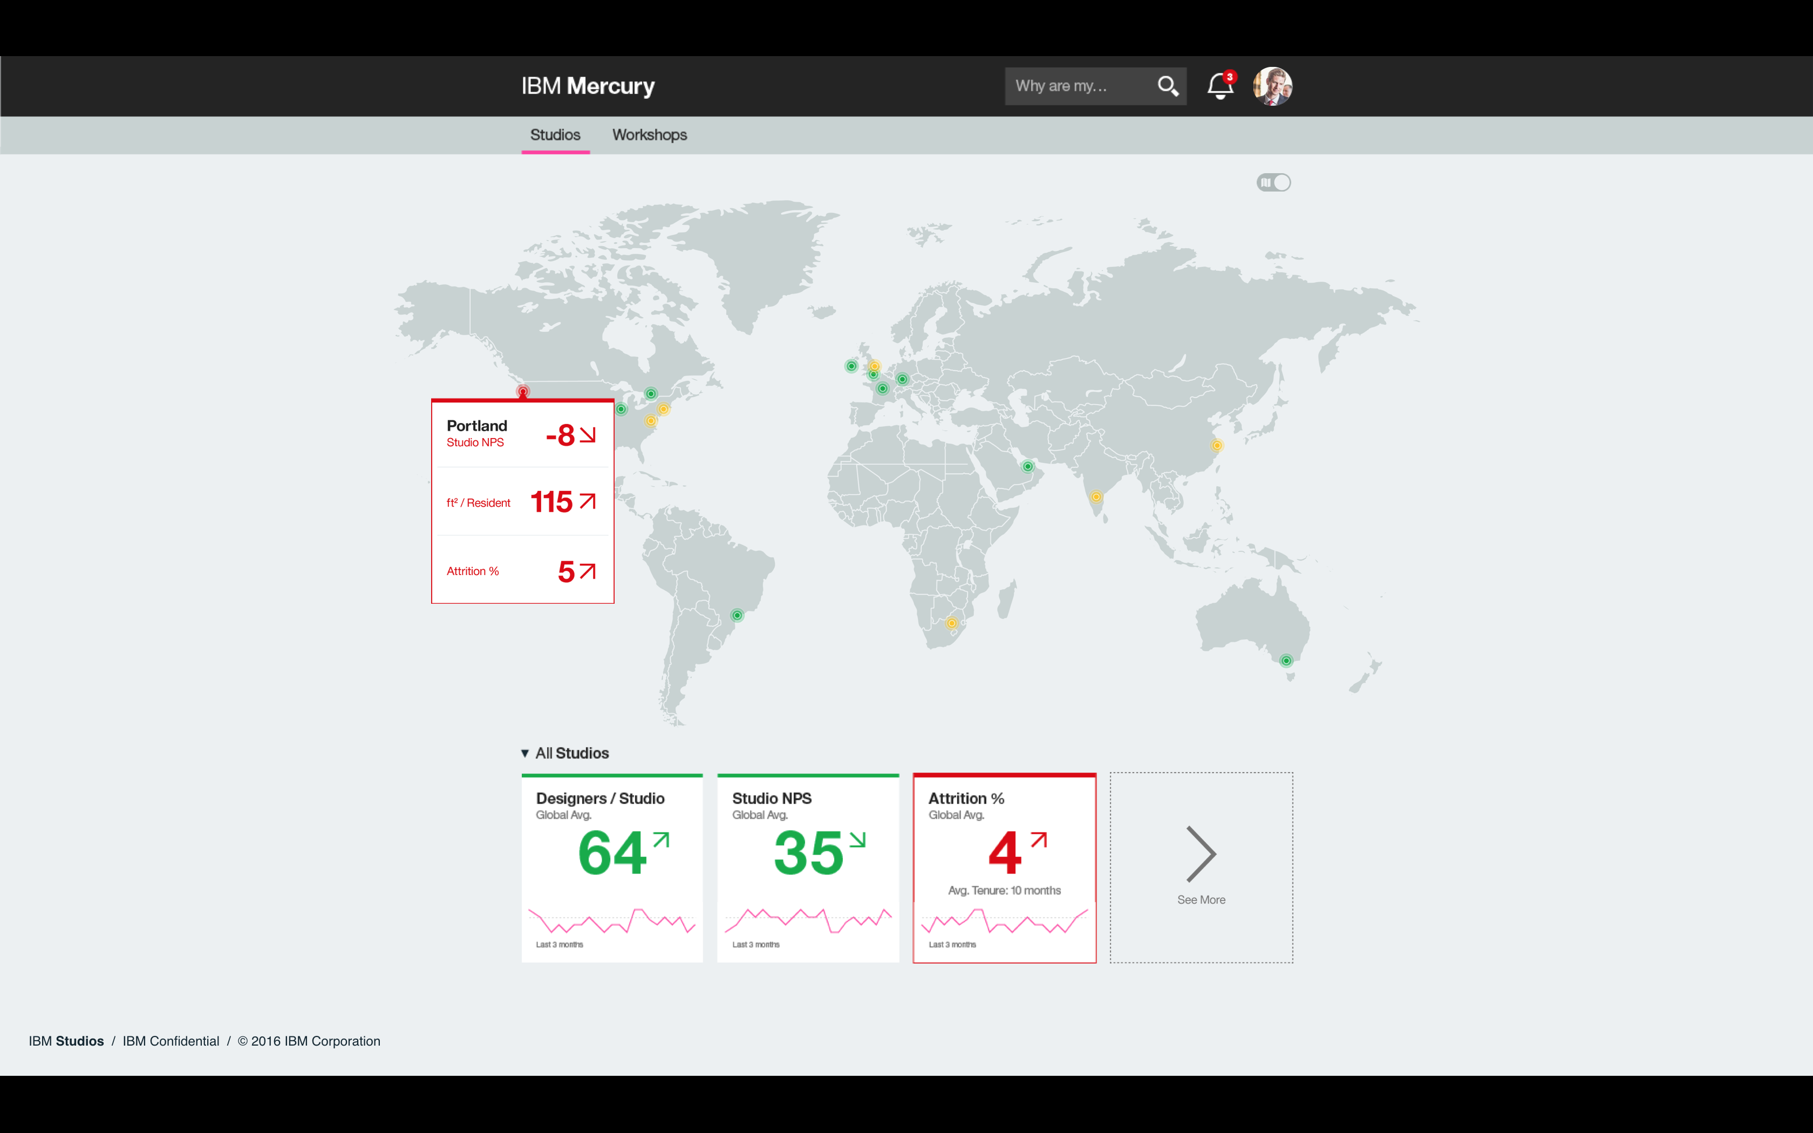Click the search magnifier icon
This screenshot has height=1133, width=1813.
coord(1168,86)
